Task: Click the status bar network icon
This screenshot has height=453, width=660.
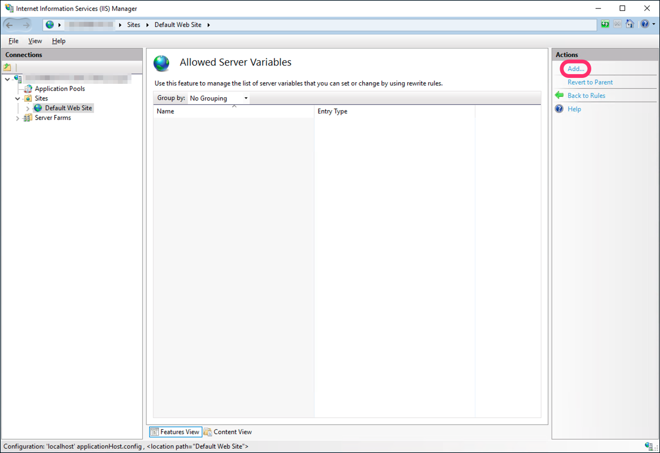Action: click(x=649, y=447)
